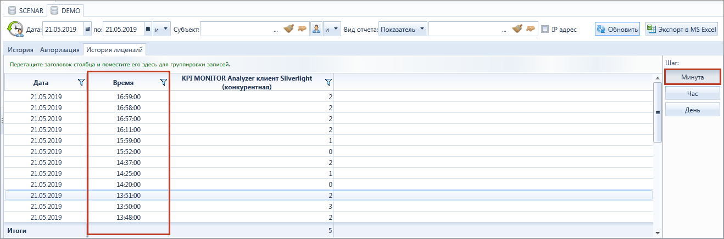Click the broom clear icon next to Субъект
The height and width of the screenshot is (239, 724).
[289, 29]
